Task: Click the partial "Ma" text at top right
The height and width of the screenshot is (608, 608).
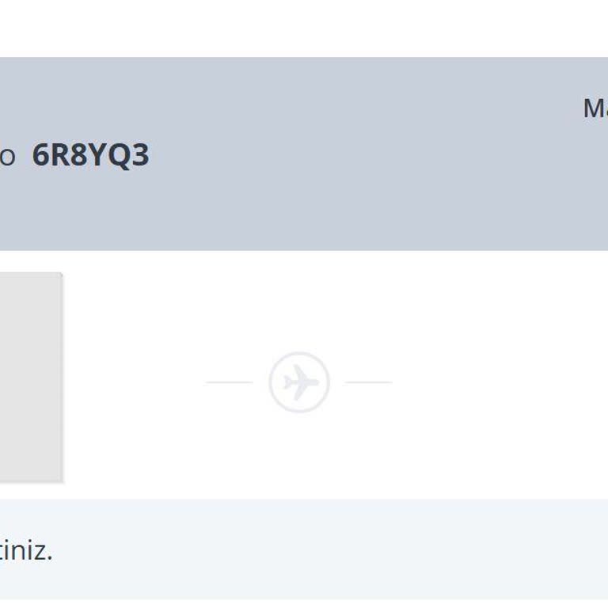Action: pyautogui.click(x=595, y=108)
